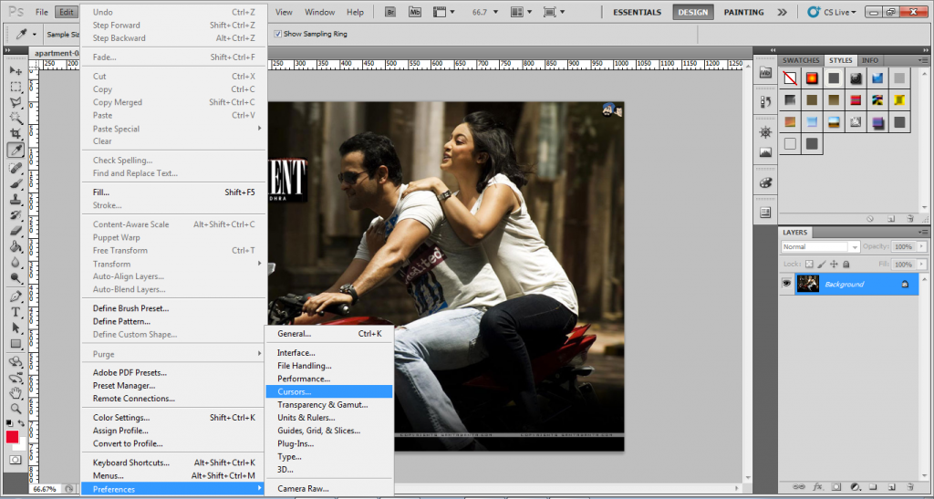
Task: Toggle Lock transparent pixels
Action: click(x=809, y=264)
